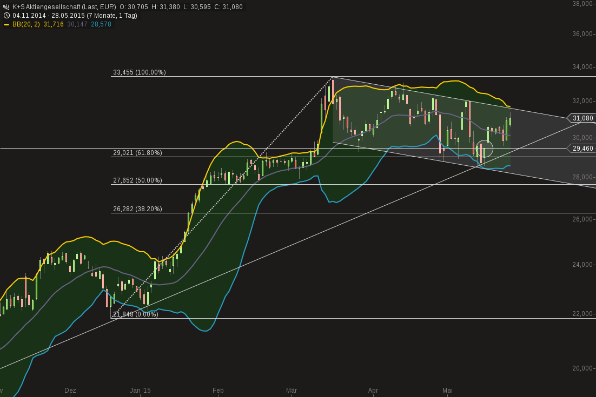596x397 pixels.
Task: Click the 28,000 price axis label
Action: tap(582, 177)
